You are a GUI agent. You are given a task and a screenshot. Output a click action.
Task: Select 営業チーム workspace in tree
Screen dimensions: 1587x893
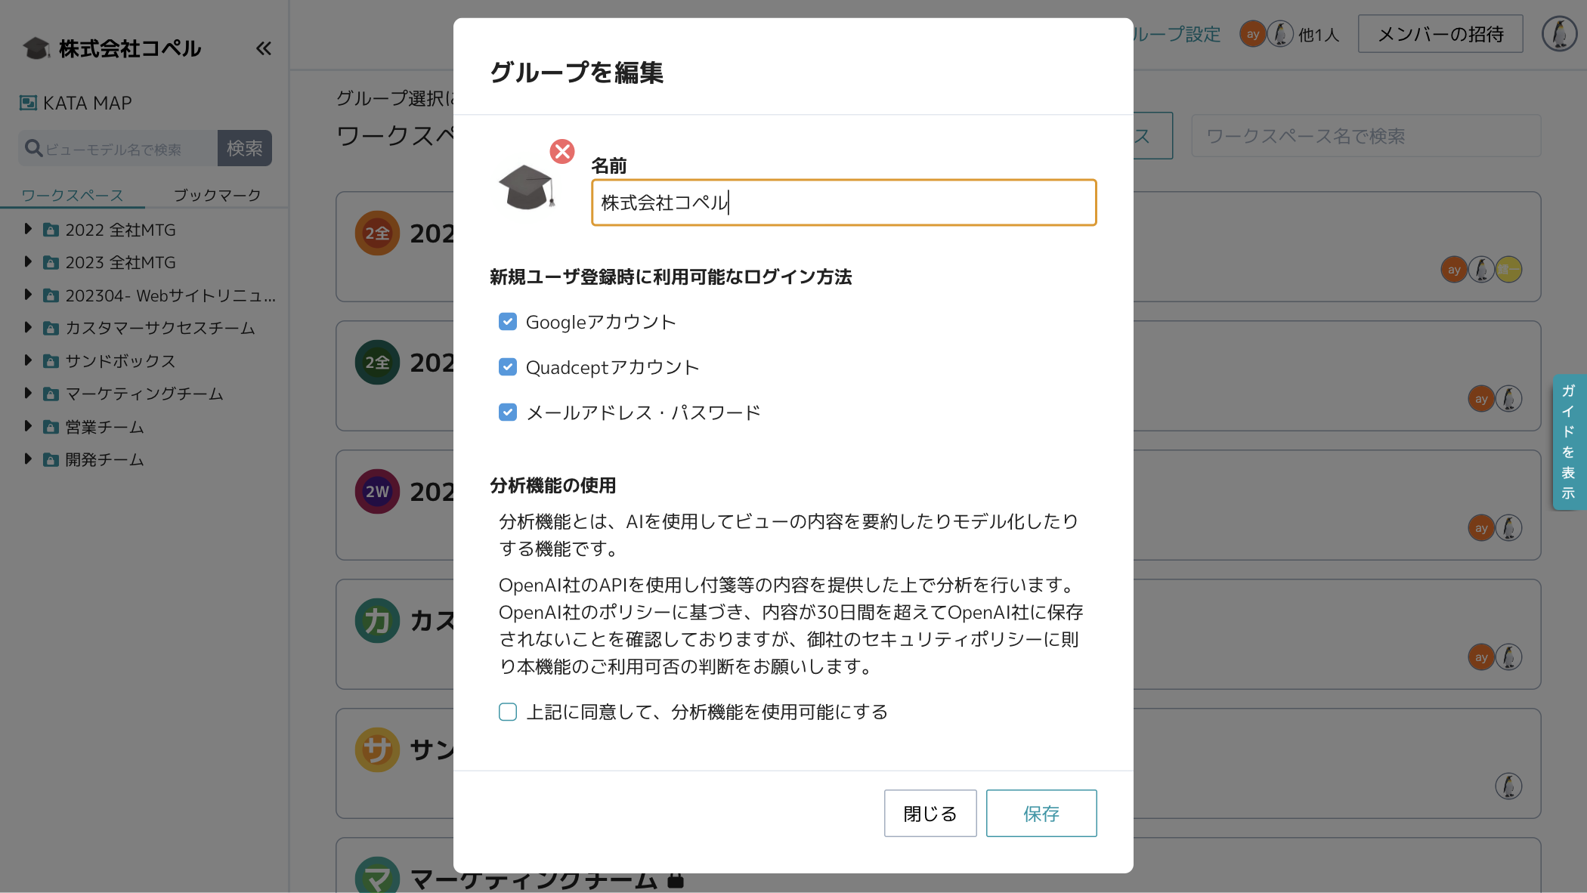click(x=104, y=427)
